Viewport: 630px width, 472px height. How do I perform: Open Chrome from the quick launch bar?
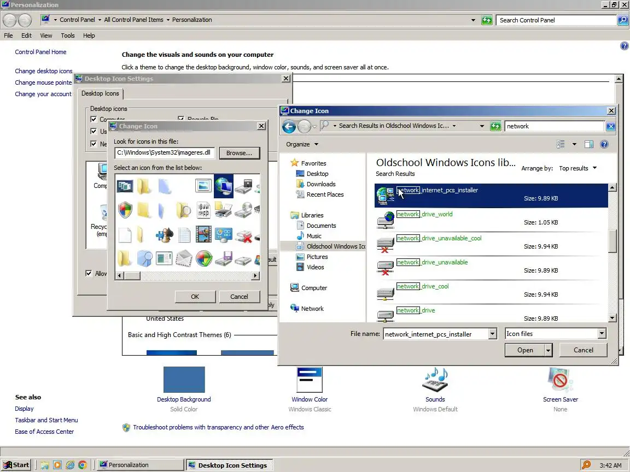tap(83, 465)
